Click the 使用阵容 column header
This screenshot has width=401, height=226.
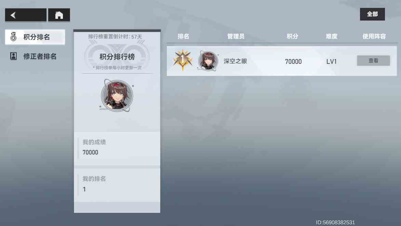pyautogui.click(x=374, y=36)
